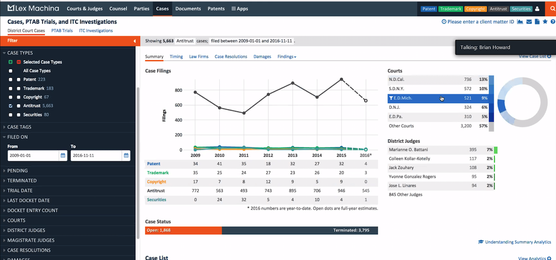556x260 pixels.
Task: Click the Securities practice area badge
Action: [x=521, y=9]
